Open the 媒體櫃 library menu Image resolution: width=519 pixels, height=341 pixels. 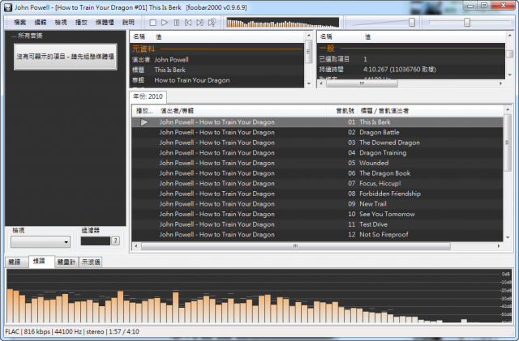pyautogui.click(x=105, y=23)
